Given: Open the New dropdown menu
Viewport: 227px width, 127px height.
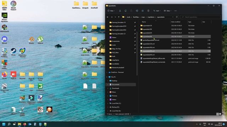Looking at the screenshot, I should click(111, 11).
